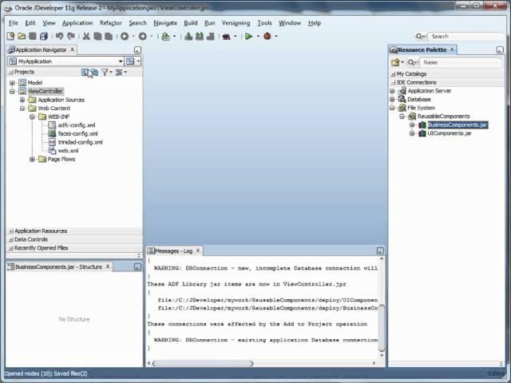
Task: Select the Messages - Log tab
Action: pos(173,251)
